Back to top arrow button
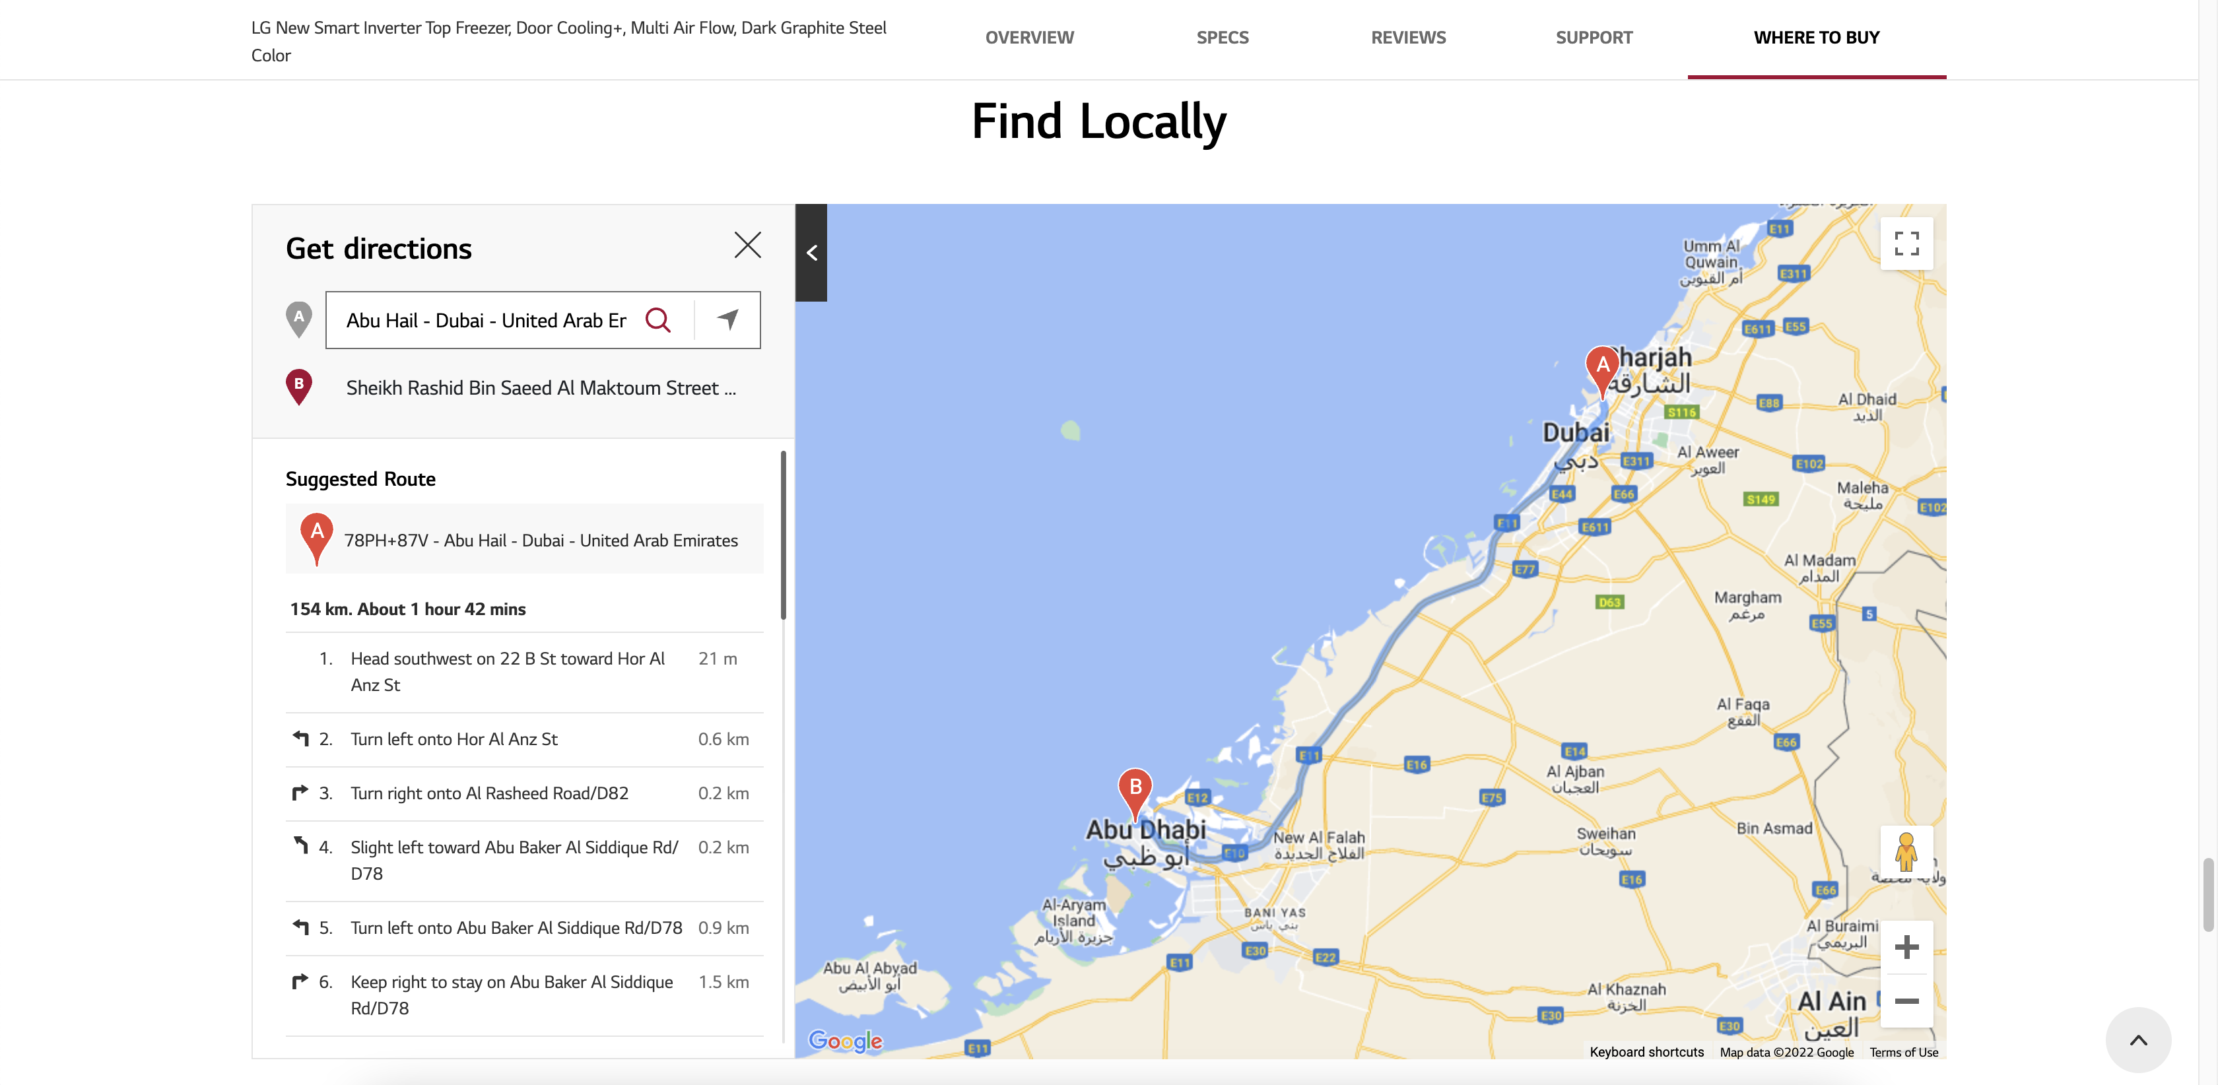 [x=2138, y=1040]
